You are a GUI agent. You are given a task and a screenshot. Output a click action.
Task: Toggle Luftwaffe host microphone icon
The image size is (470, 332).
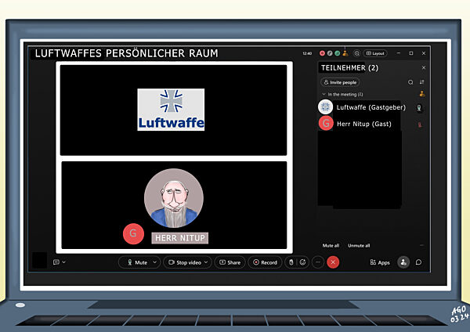[420, 108]
